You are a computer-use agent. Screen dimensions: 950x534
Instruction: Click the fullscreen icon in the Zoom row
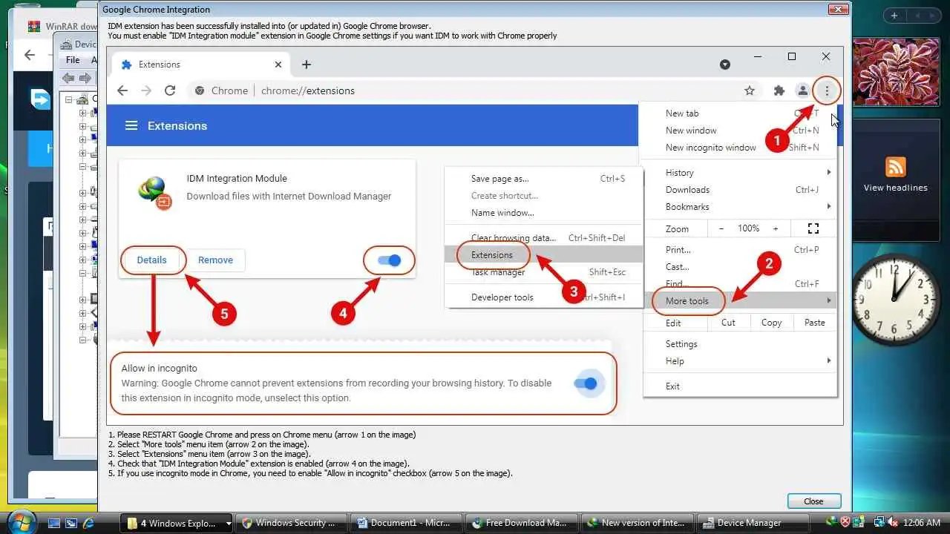click(x=813, y=228)
